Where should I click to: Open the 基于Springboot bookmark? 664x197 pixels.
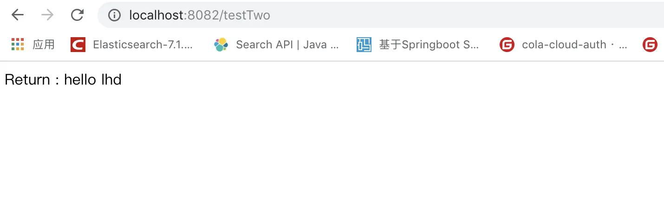pos(429,45)
